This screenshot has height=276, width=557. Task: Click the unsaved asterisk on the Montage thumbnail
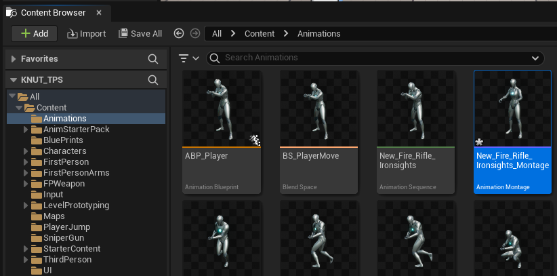coord(479,142)
